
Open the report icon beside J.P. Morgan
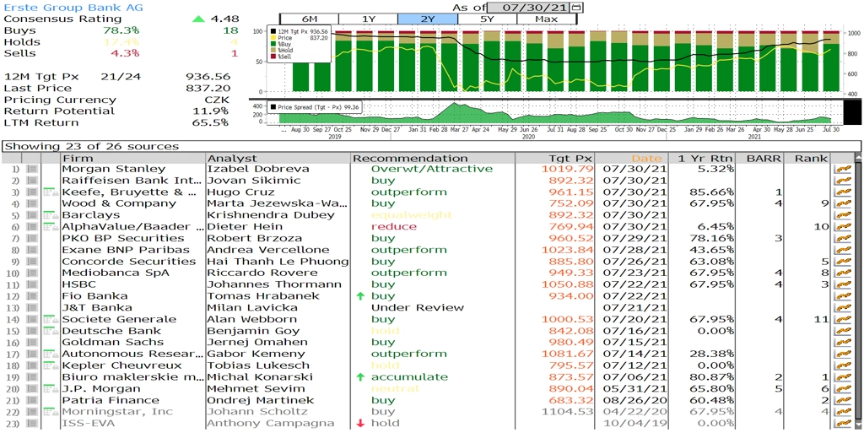point(51,388)
